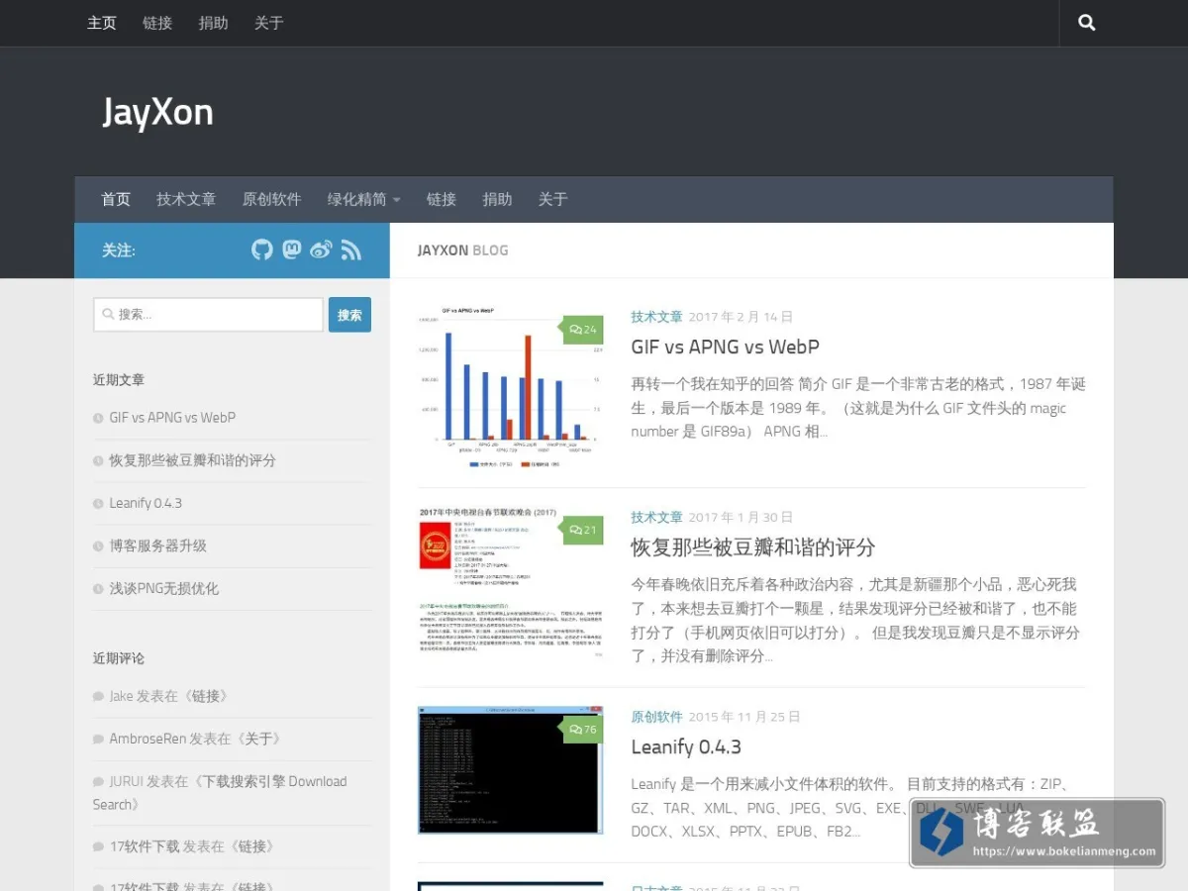Open the Weibo profile icon
This screenshot has width=1188, height=891.
321,249
